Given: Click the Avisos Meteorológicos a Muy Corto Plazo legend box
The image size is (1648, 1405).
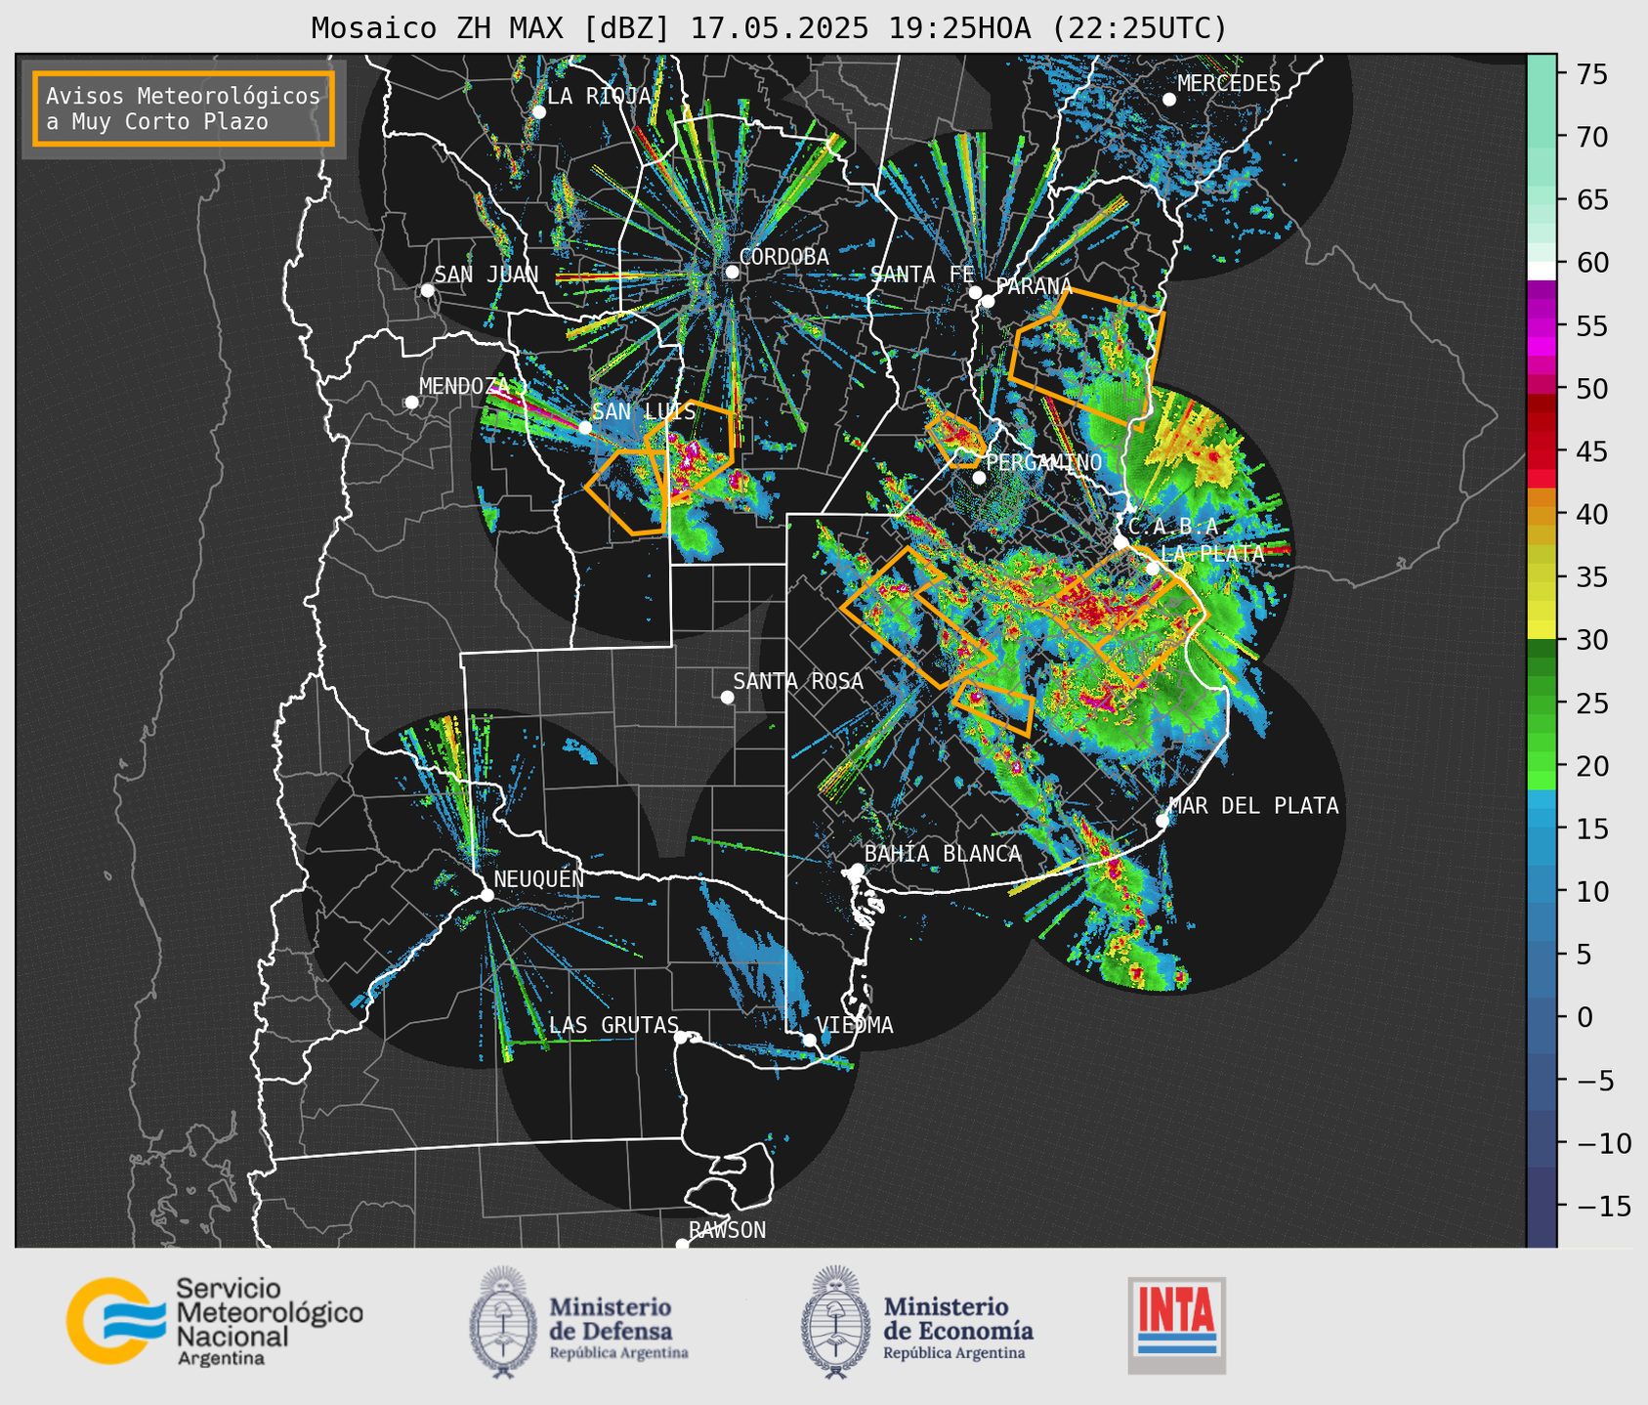Looking at the screenshot, I should click(184, 108).
